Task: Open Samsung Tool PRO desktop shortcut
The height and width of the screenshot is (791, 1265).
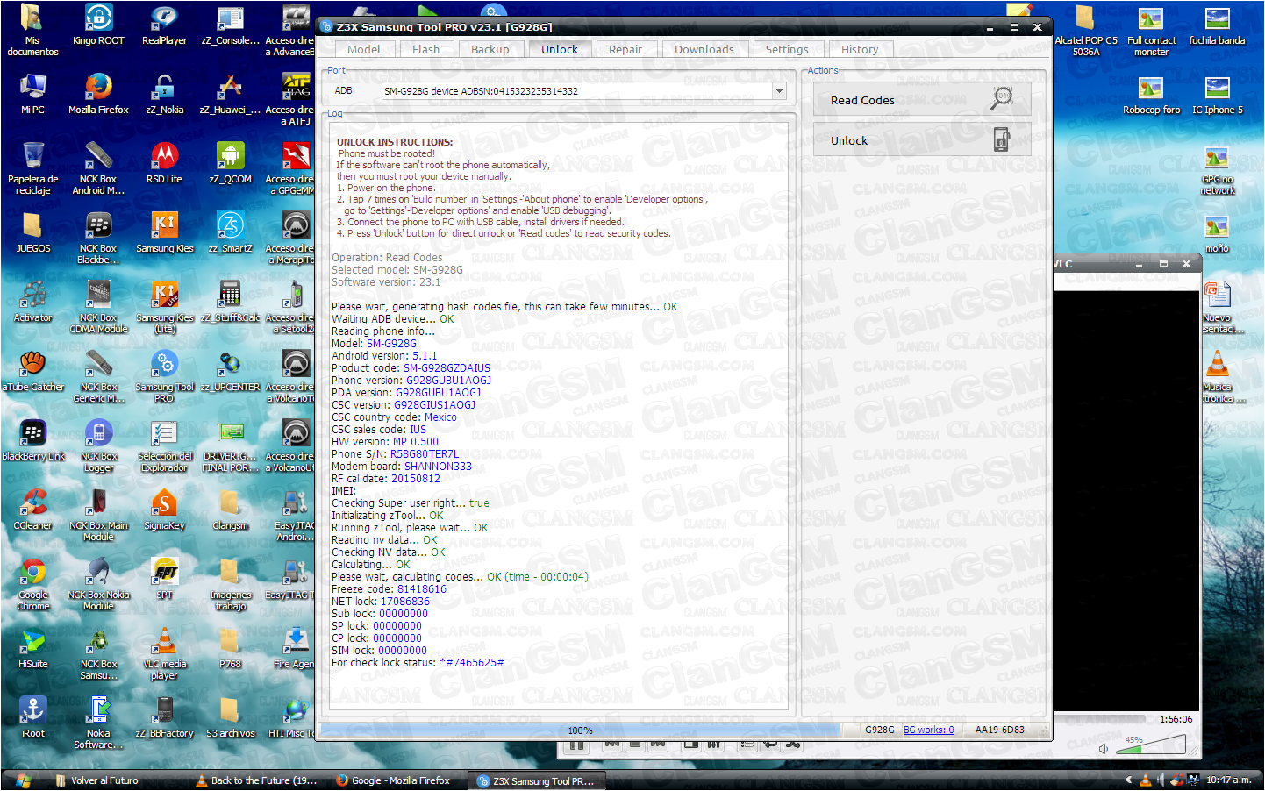Action: pos(164,376)
